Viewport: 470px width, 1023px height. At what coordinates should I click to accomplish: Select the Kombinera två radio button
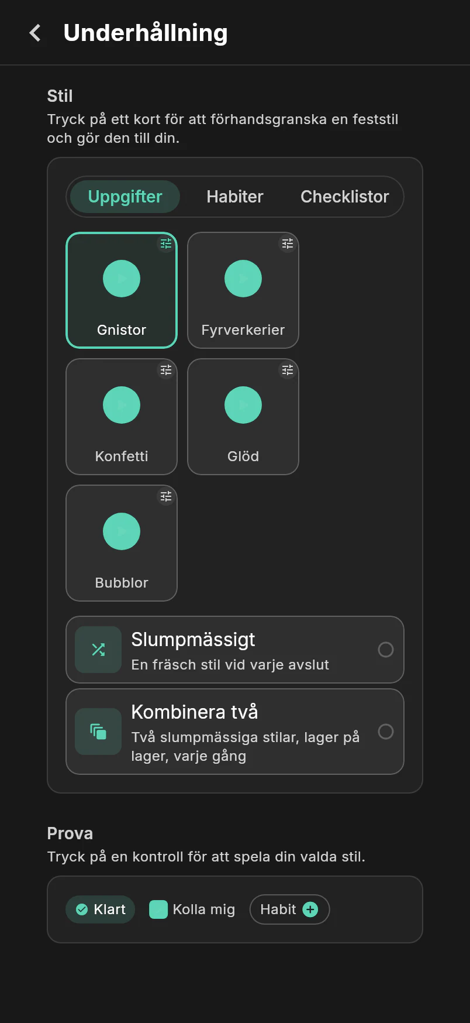point(386,732)
